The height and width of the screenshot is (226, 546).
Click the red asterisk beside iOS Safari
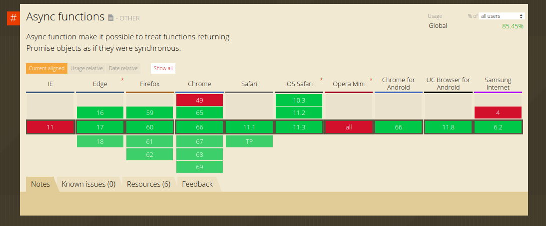(x=321, y=80)
